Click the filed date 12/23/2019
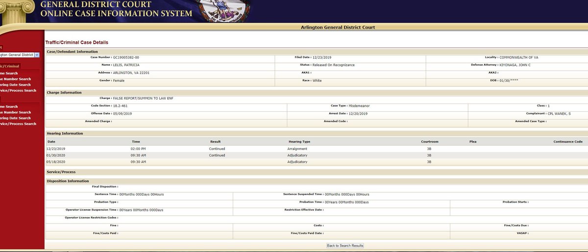Viewport: 588px width, 252px height. click(x=322, y=57)
